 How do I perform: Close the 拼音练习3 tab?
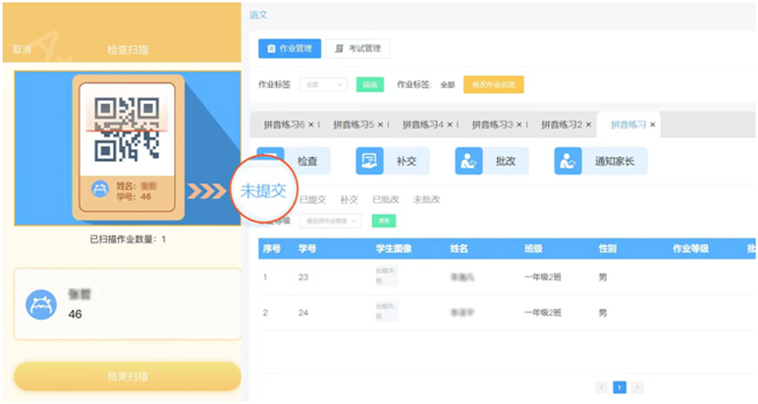coord(519,125)
